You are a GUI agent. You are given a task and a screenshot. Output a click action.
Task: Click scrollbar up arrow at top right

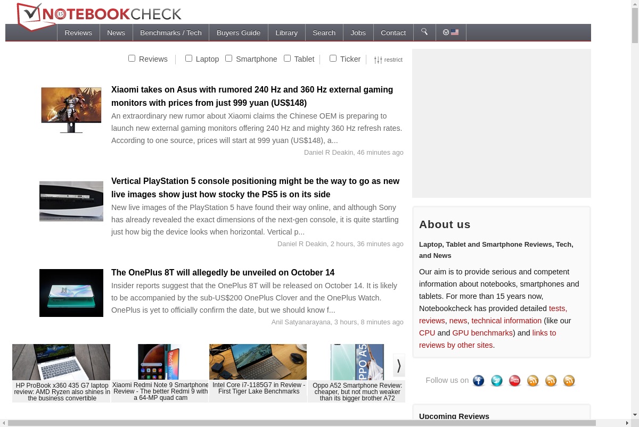[635, 3]
